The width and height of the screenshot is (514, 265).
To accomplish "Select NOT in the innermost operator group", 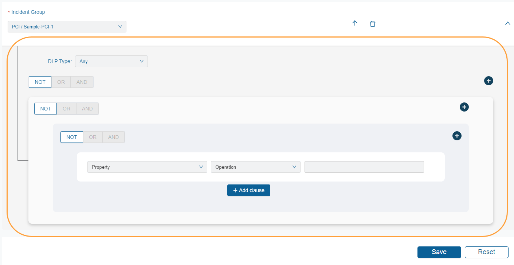I will (71, 137).
